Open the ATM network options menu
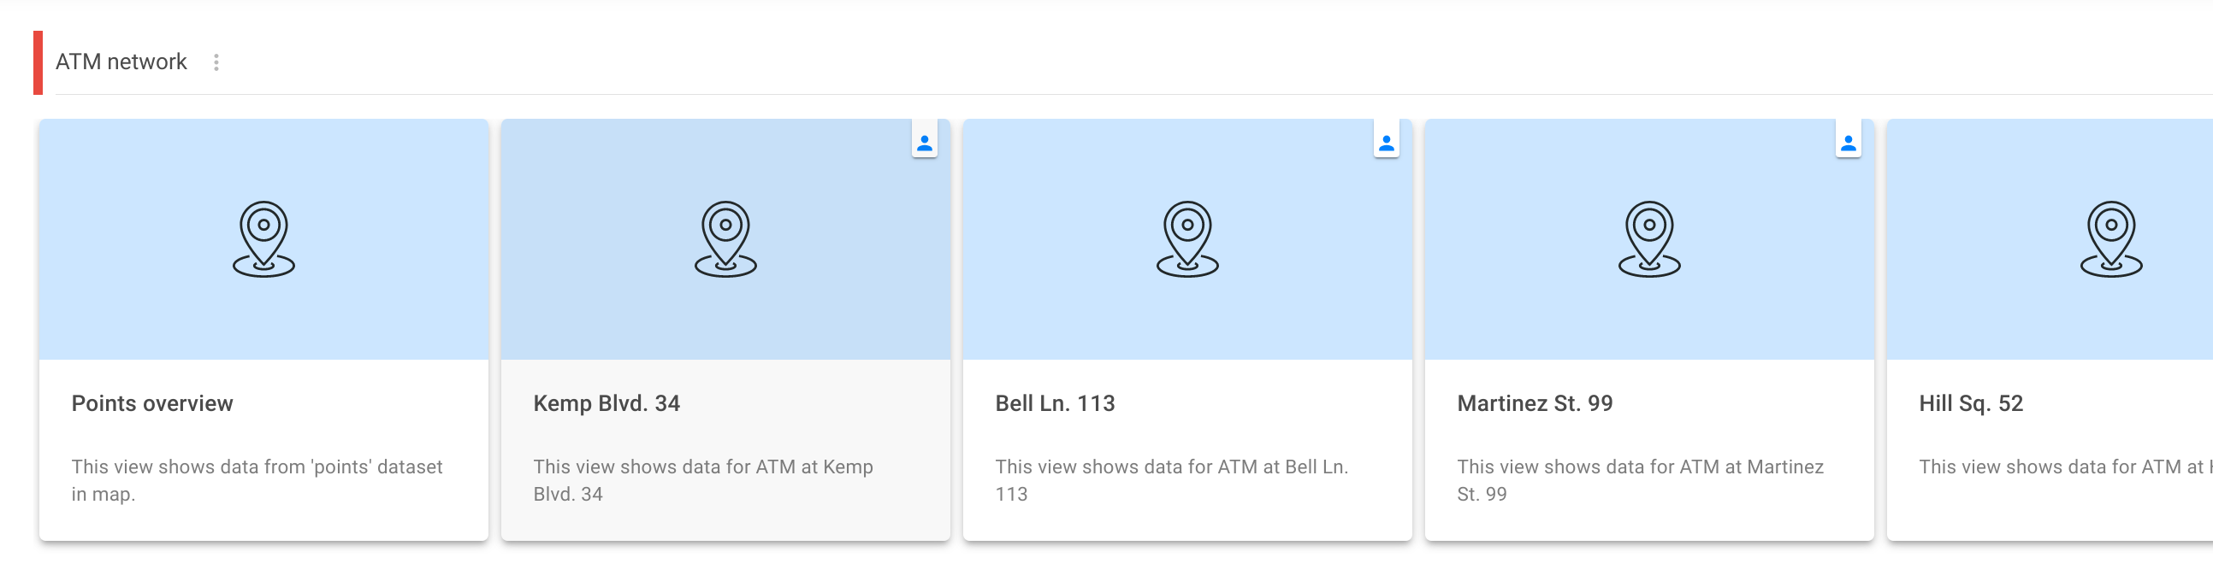Viewport: 2213px width, 581px height. click(x=216, y=62)
